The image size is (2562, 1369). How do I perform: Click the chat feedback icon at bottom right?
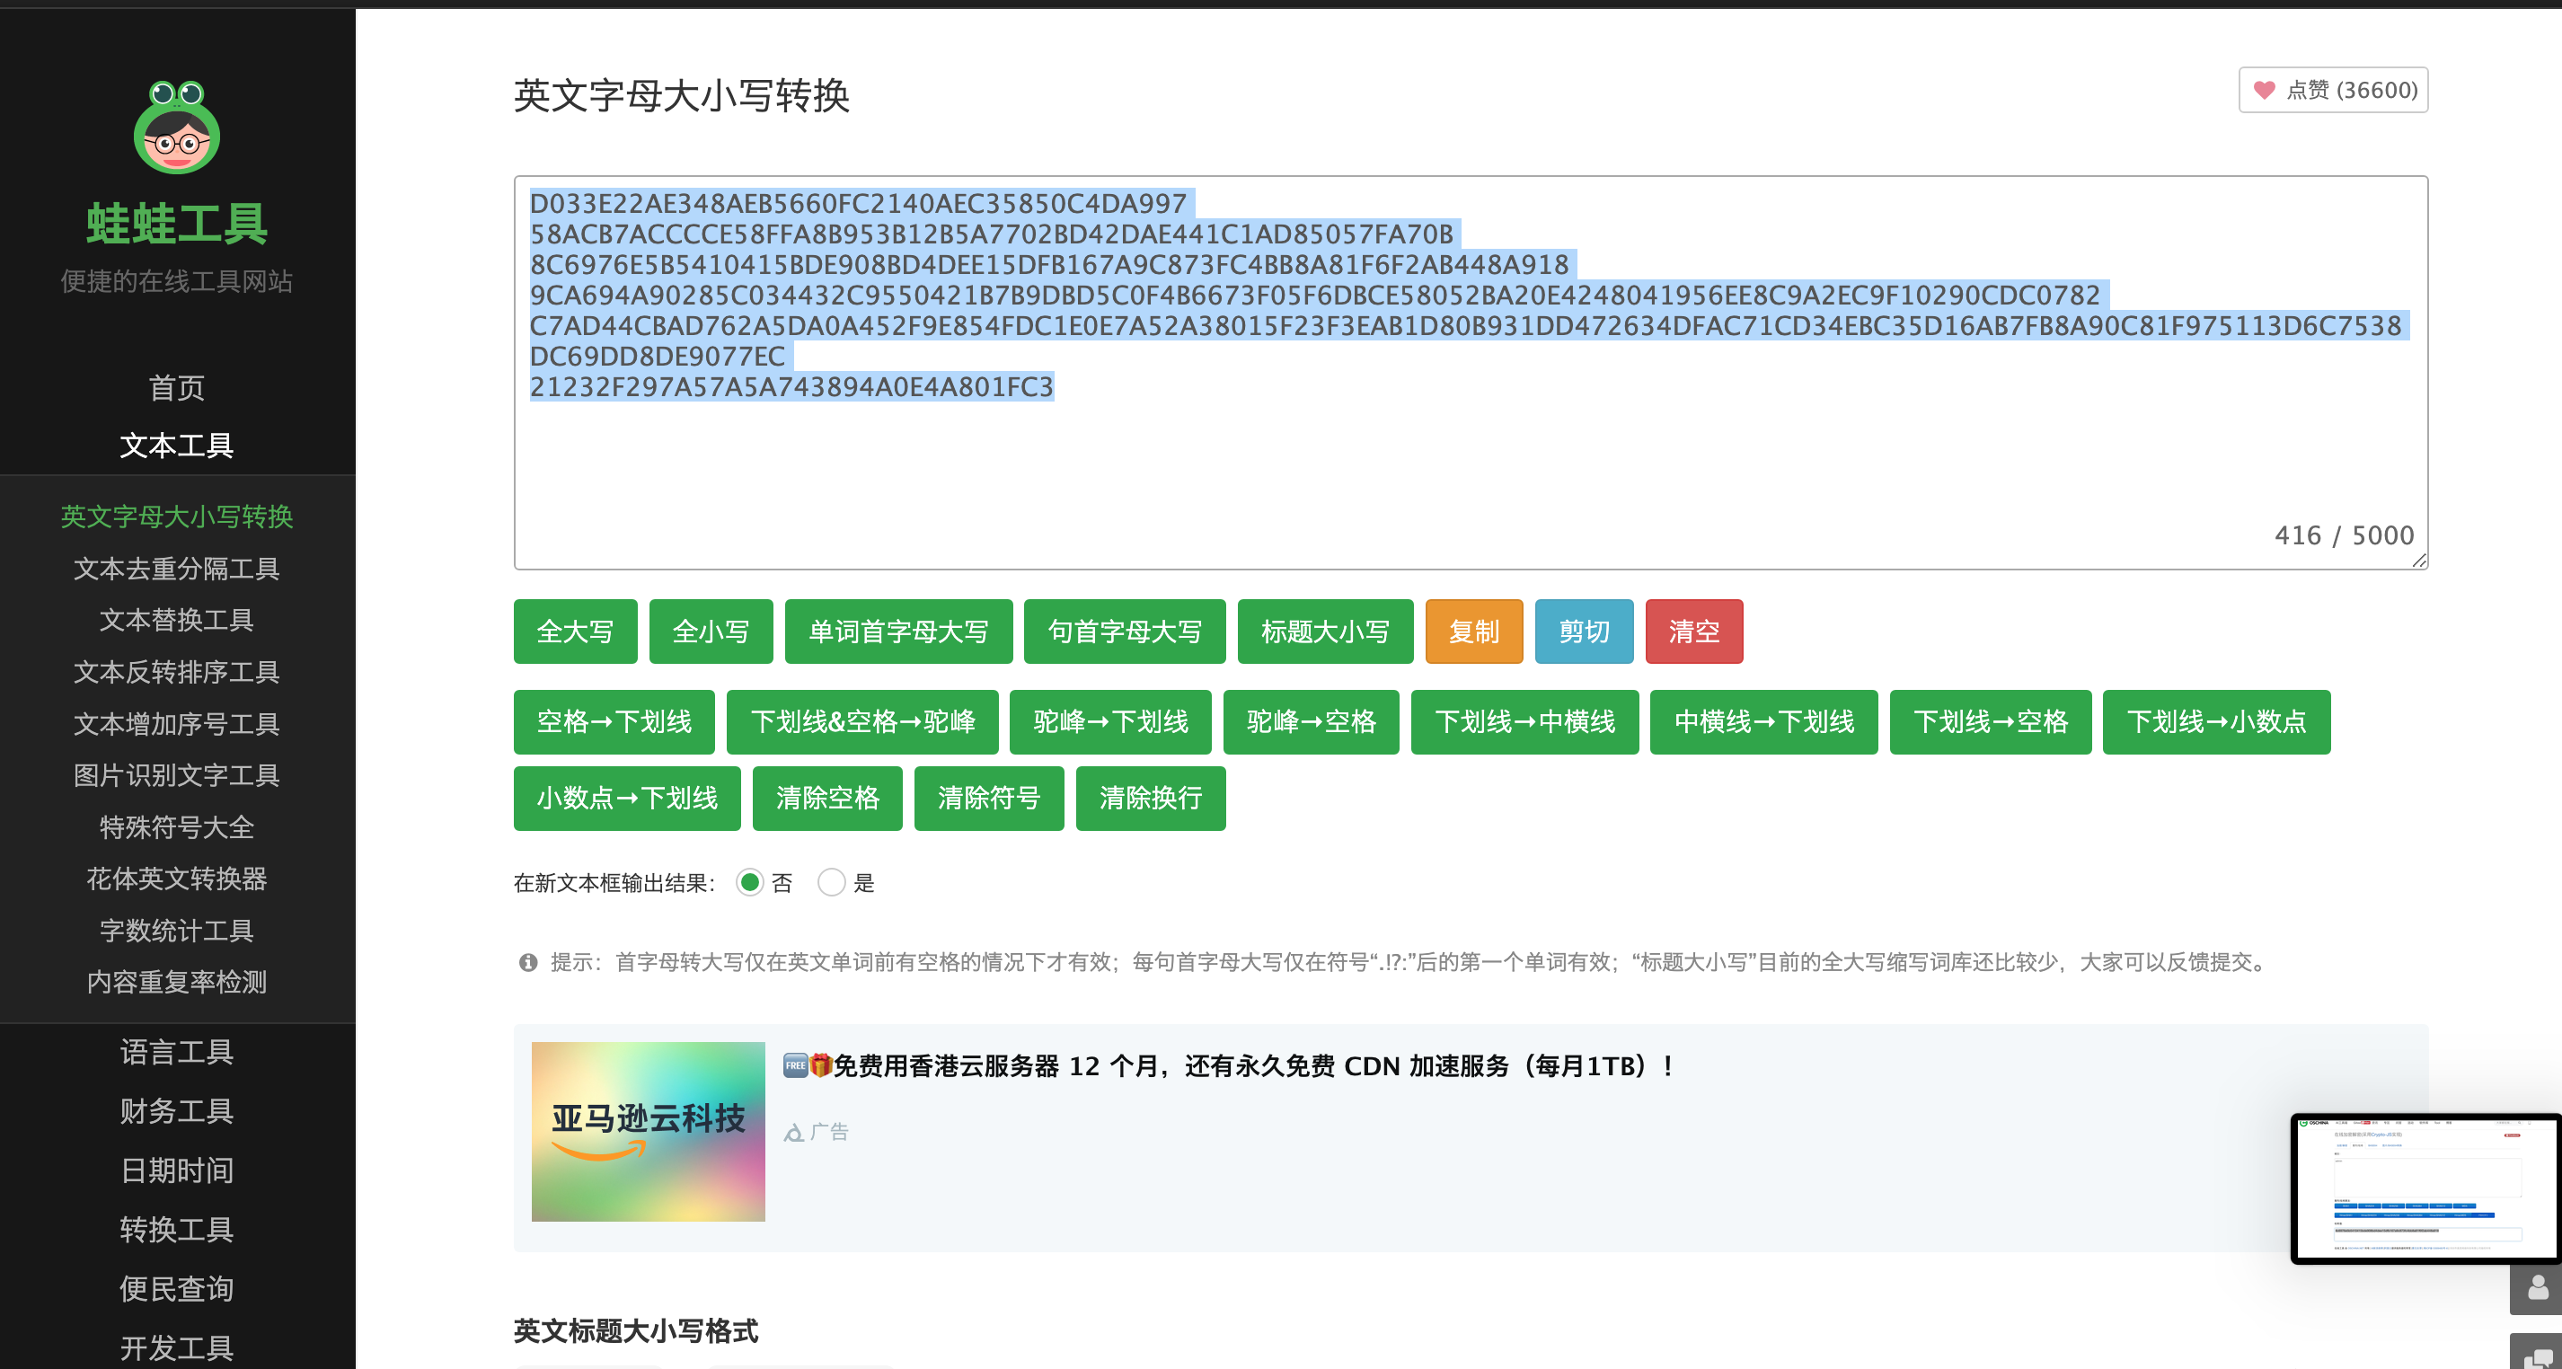[x=2537, y=1356]
